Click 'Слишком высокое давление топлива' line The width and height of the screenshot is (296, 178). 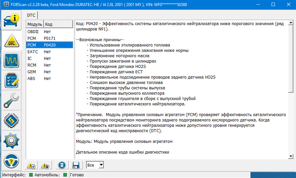click(x=125, y=83)
